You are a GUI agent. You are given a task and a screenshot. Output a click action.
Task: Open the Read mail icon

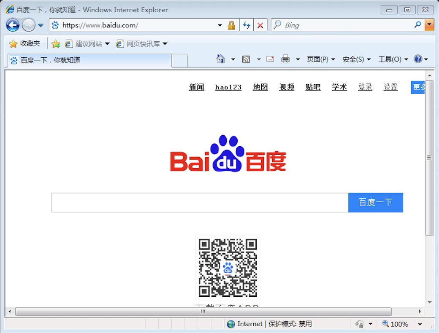270,59
